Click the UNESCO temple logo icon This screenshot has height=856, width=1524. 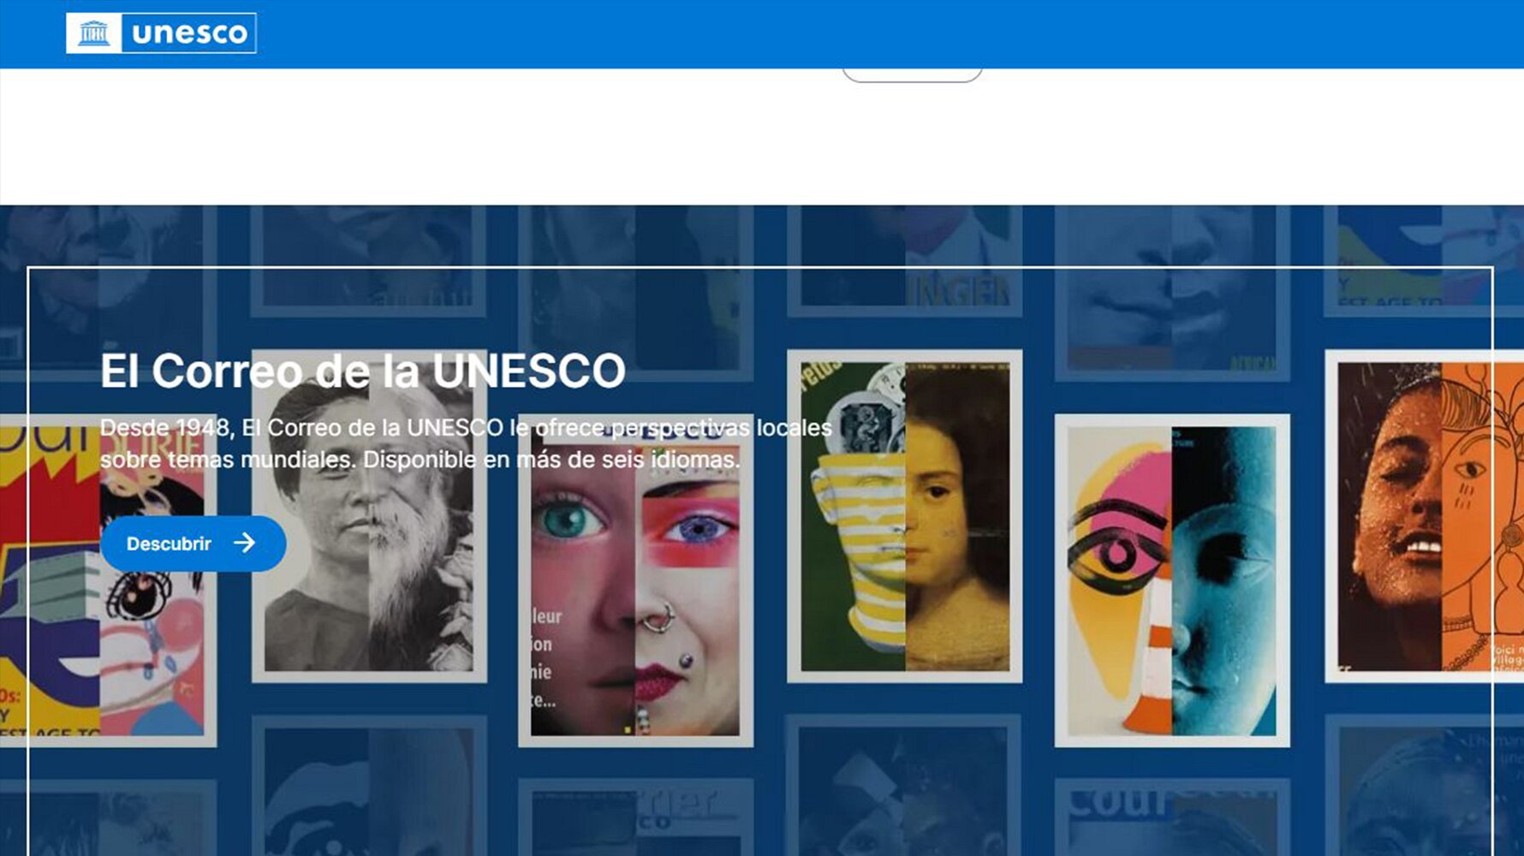click(94, 33)
